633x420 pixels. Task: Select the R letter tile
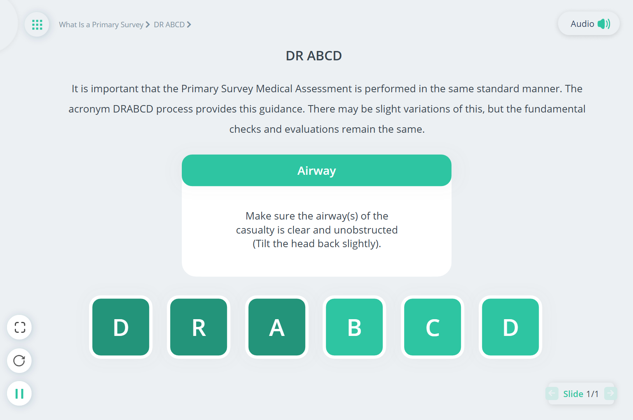click(x=199, y=327)
